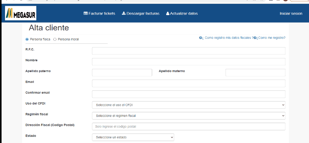Click the Megasur logo
Screen dimensions: 309x143
pyautogui.click(x=20, y=13)
